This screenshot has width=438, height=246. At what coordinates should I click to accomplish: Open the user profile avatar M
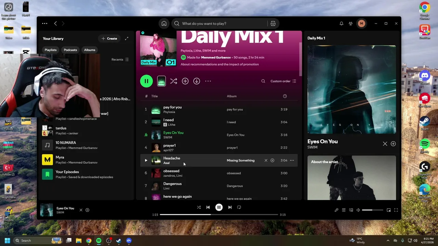[x=361, y=24]
